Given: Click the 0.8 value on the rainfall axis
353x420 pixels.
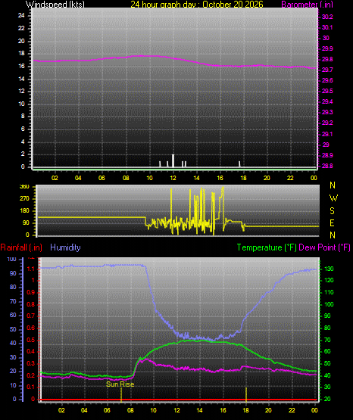Looking at the screenshot, I should (x=31, y=304).
